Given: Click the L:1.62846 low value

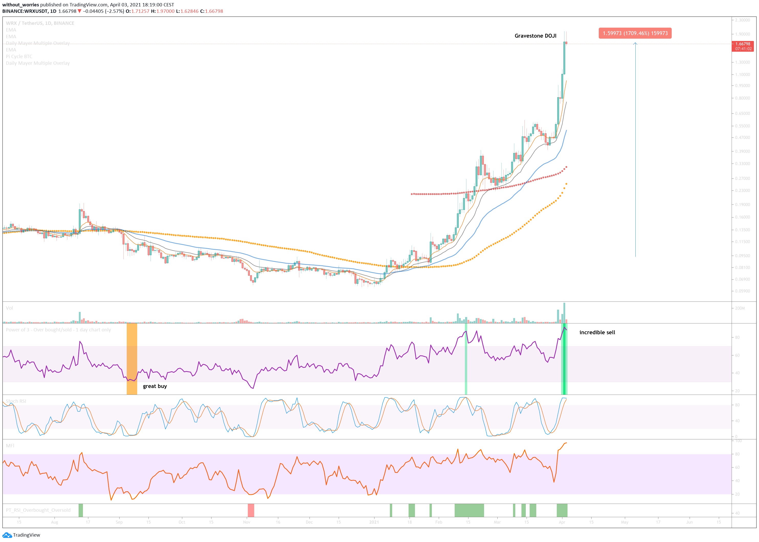Looking at the screenshot, I should (187, 11).
